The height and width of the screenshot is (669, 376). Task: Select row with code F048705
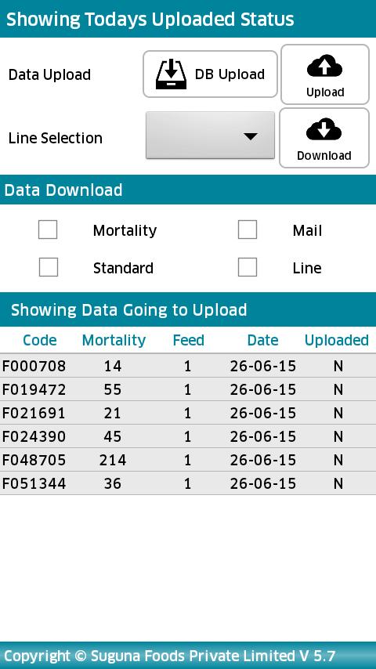[x=188, y=460]
